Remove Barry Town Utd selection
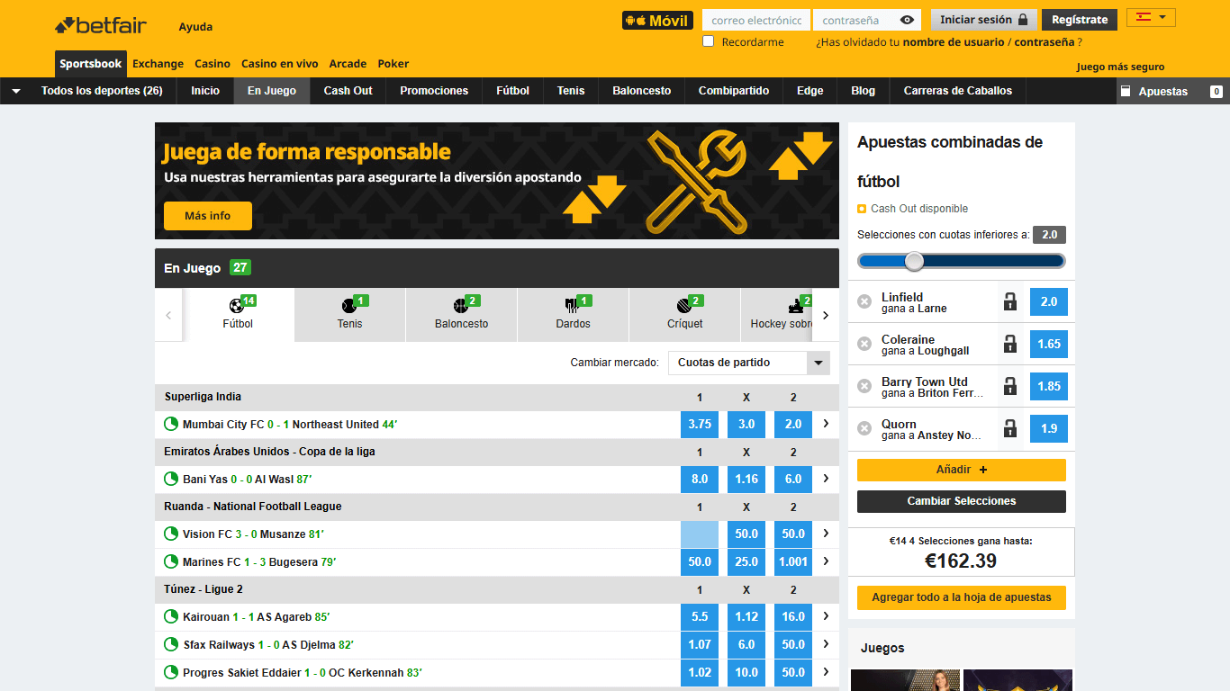Screen dimensions: 1230x691 tap(864, 386)
